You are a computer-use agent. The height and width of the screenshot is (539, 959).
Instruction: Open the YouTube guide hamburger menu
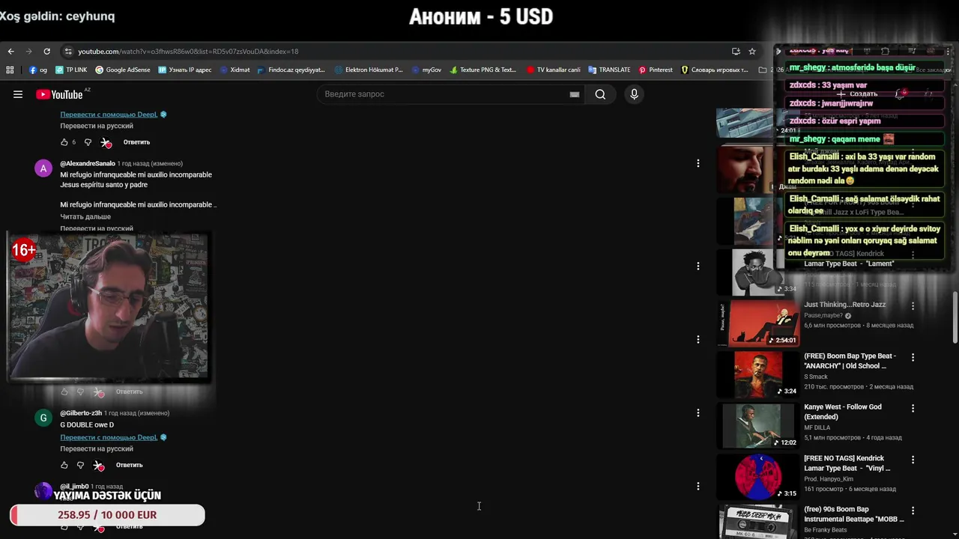18,94
